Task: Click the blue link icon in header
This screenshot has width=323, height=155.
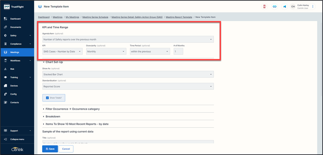Action: pyautogui.click(x=274, y=6)
